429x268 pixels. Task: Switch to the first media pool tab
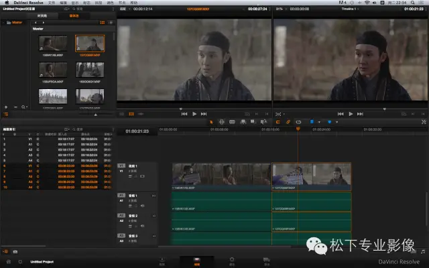click(x=42, y=16)
